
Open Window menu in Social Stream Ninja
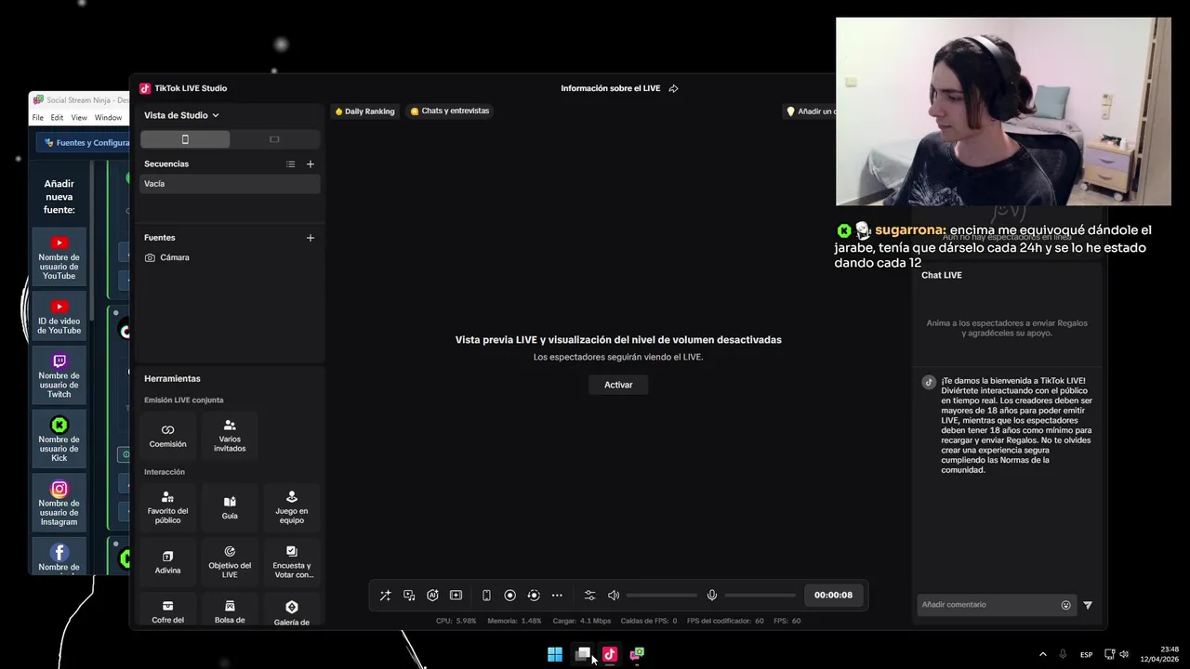point(108,118)
